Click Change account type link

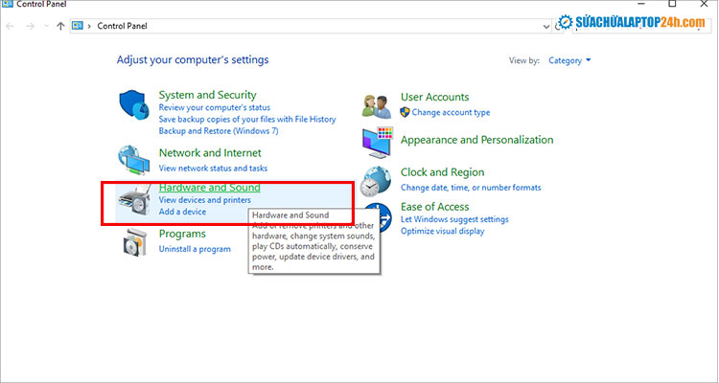[x=451, y=112]
